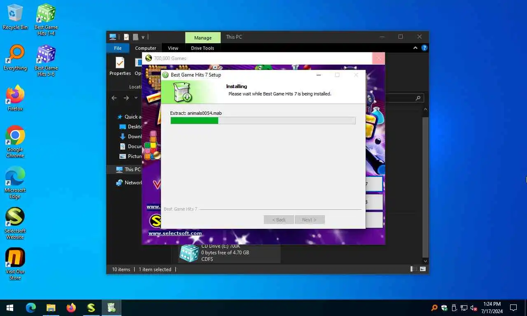Viewport: 527px width, 316px height.
Task: Open File Explorer from the taskbar
Action: click(51, 307)
